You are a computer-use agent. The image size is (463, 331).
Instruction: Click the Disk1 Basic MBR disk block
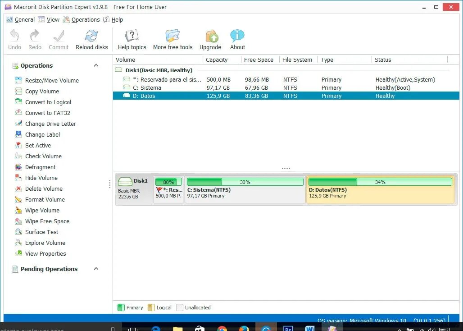(x=134, y=188)
